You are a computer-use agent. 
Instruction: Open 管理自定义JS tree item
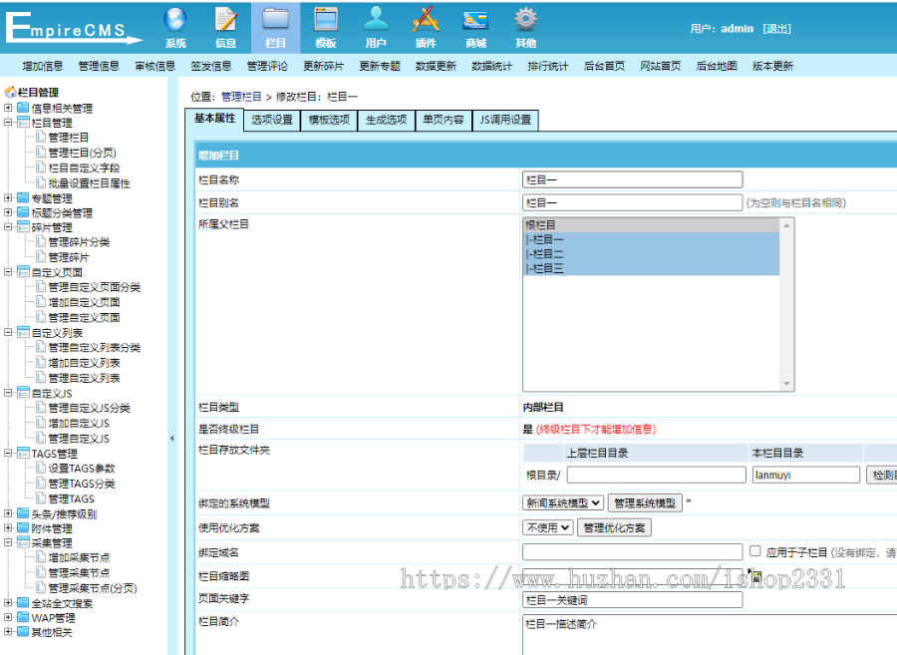[x=79, y=439]
